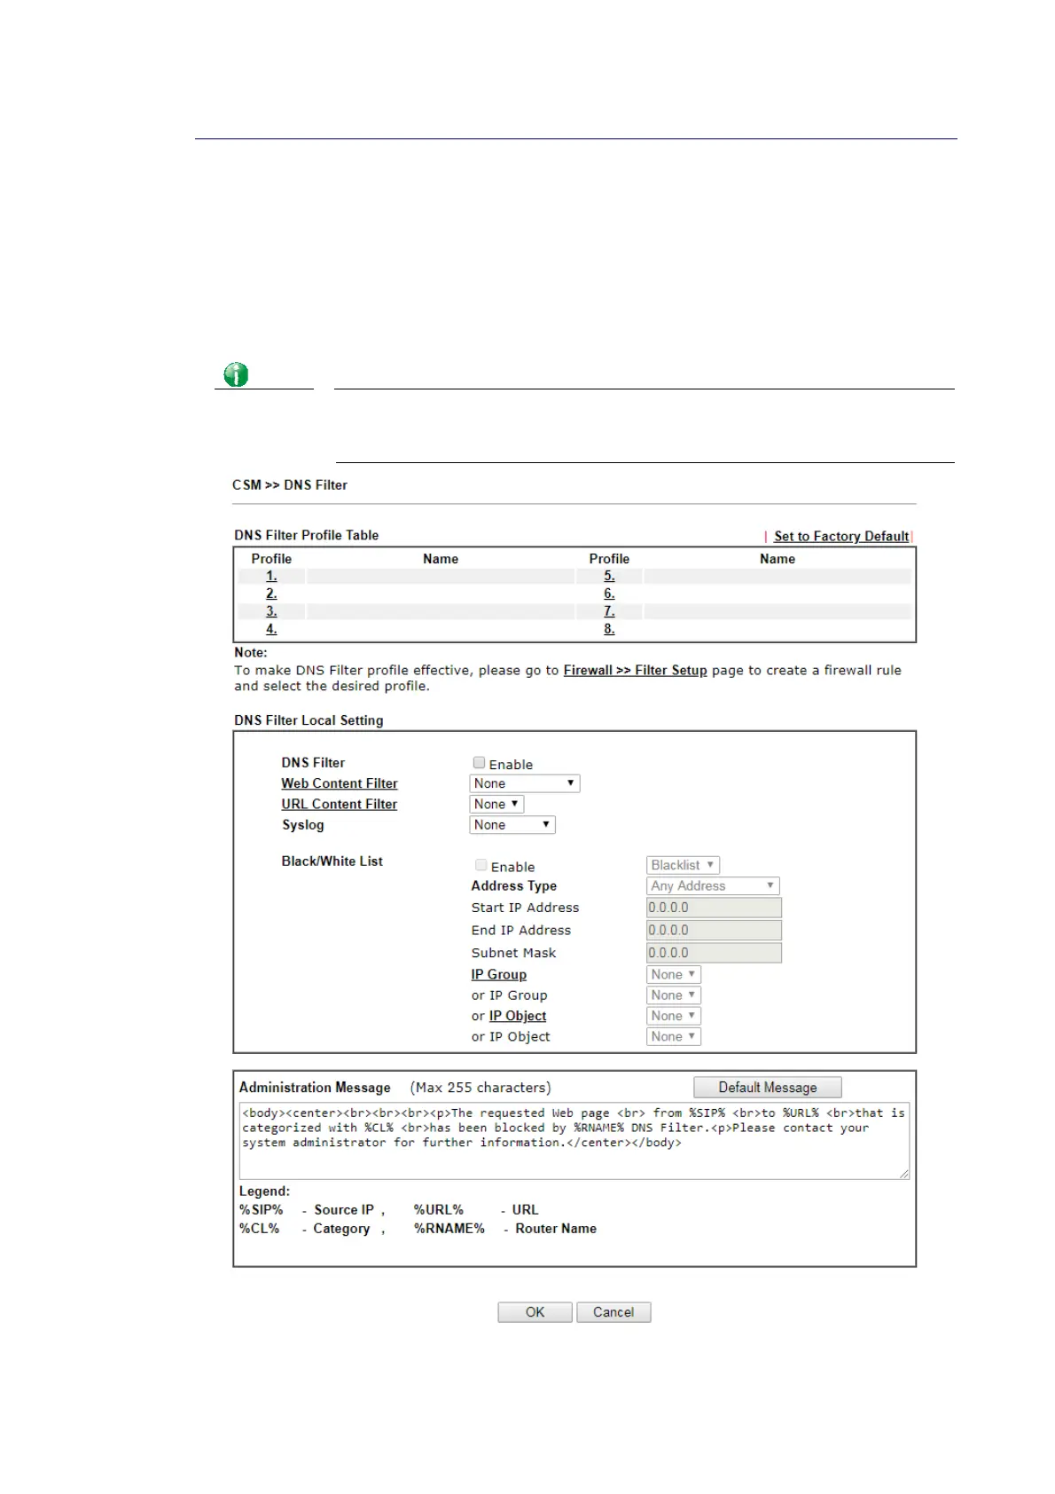Click the 'DNS Filter Profile Table' title
The height and width of the screenshot is (1494, 1055).
pos(306,535)
